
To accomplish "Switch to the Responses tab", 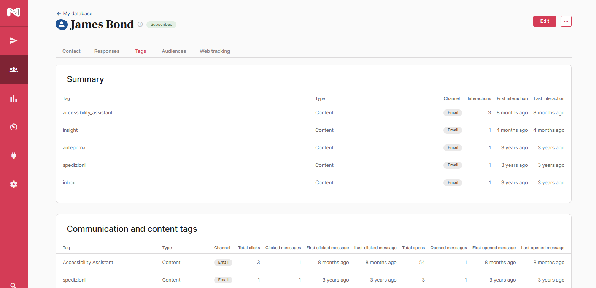I will point(107,51).
